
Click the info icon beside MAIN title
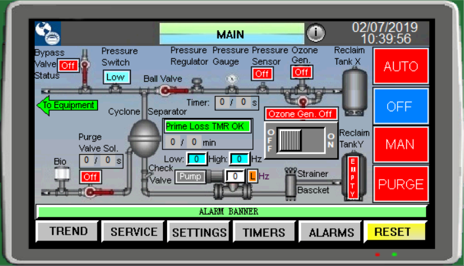[x=316, y=33]
